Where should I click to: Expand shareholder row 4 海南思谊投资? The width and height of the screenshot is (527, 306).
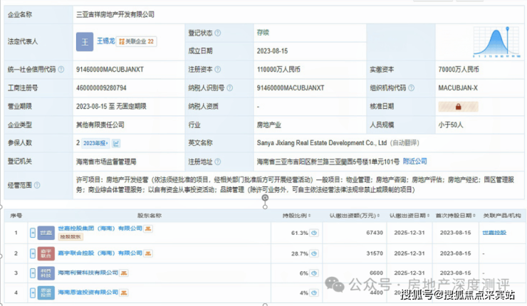33,293
